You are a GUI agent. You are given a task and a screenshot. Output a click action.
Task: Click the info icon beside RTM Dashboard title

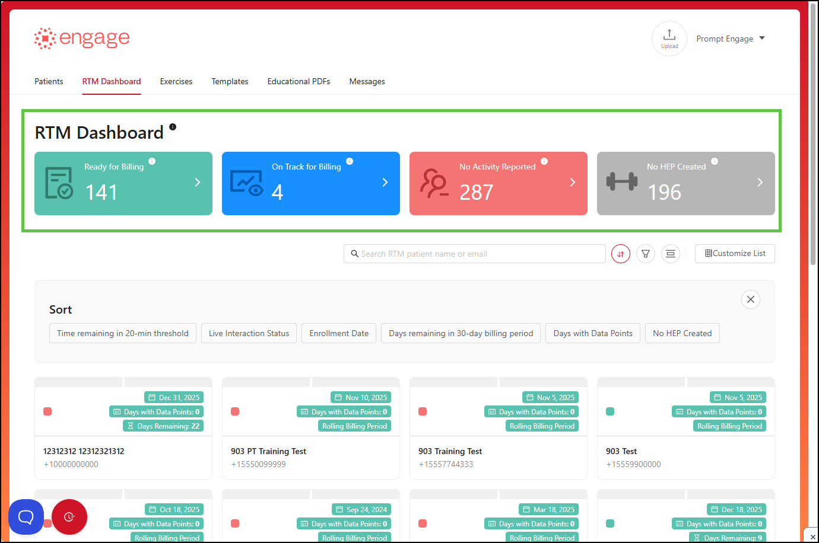(173, 127)
